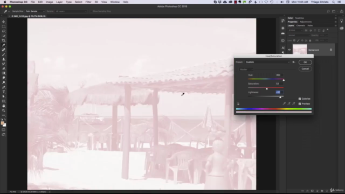Select the Spot Healing Brush tool
The height and width of the screenshot is (194, 345).
point(4,50)
